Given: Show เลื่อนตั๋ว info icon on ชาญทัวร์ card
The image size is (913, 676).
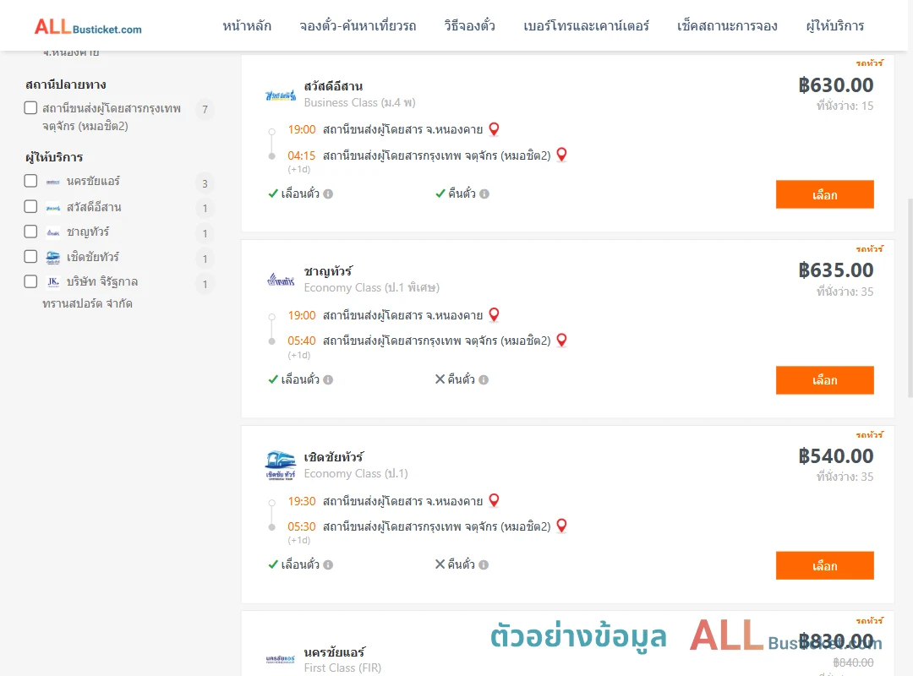Looking at the screenshot, I should point(328,379).
